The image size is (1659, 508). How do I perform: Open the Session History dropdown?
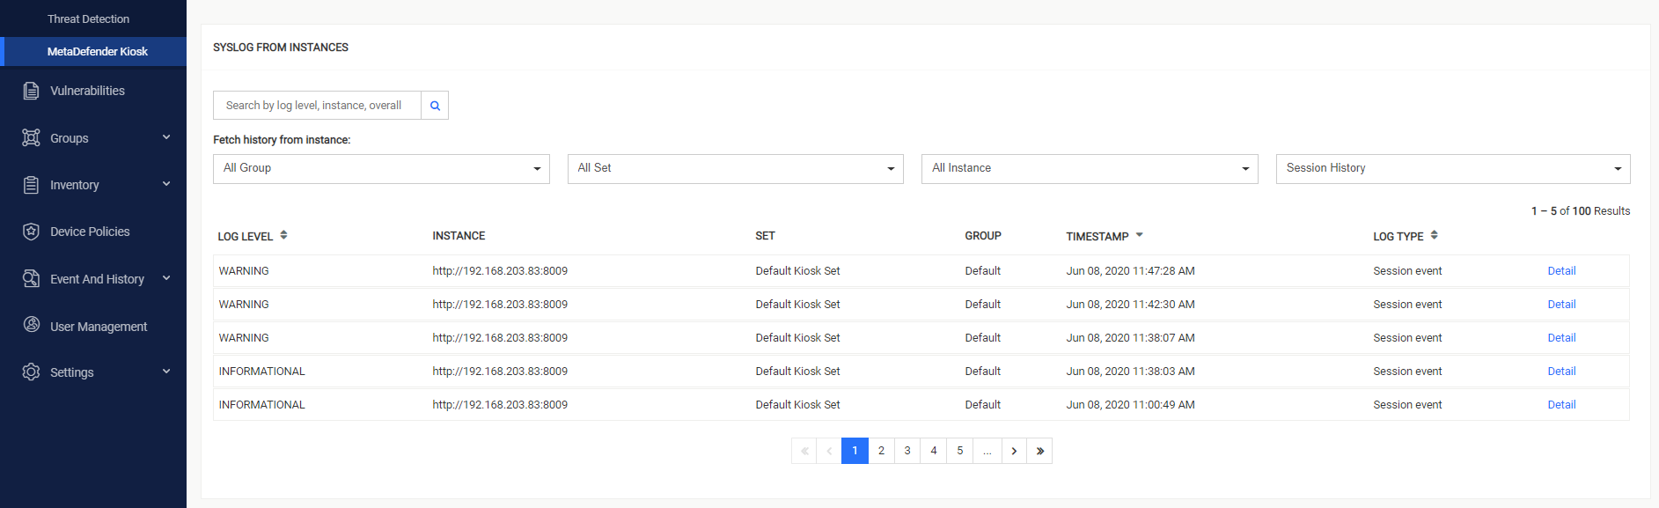point(1453,169)
